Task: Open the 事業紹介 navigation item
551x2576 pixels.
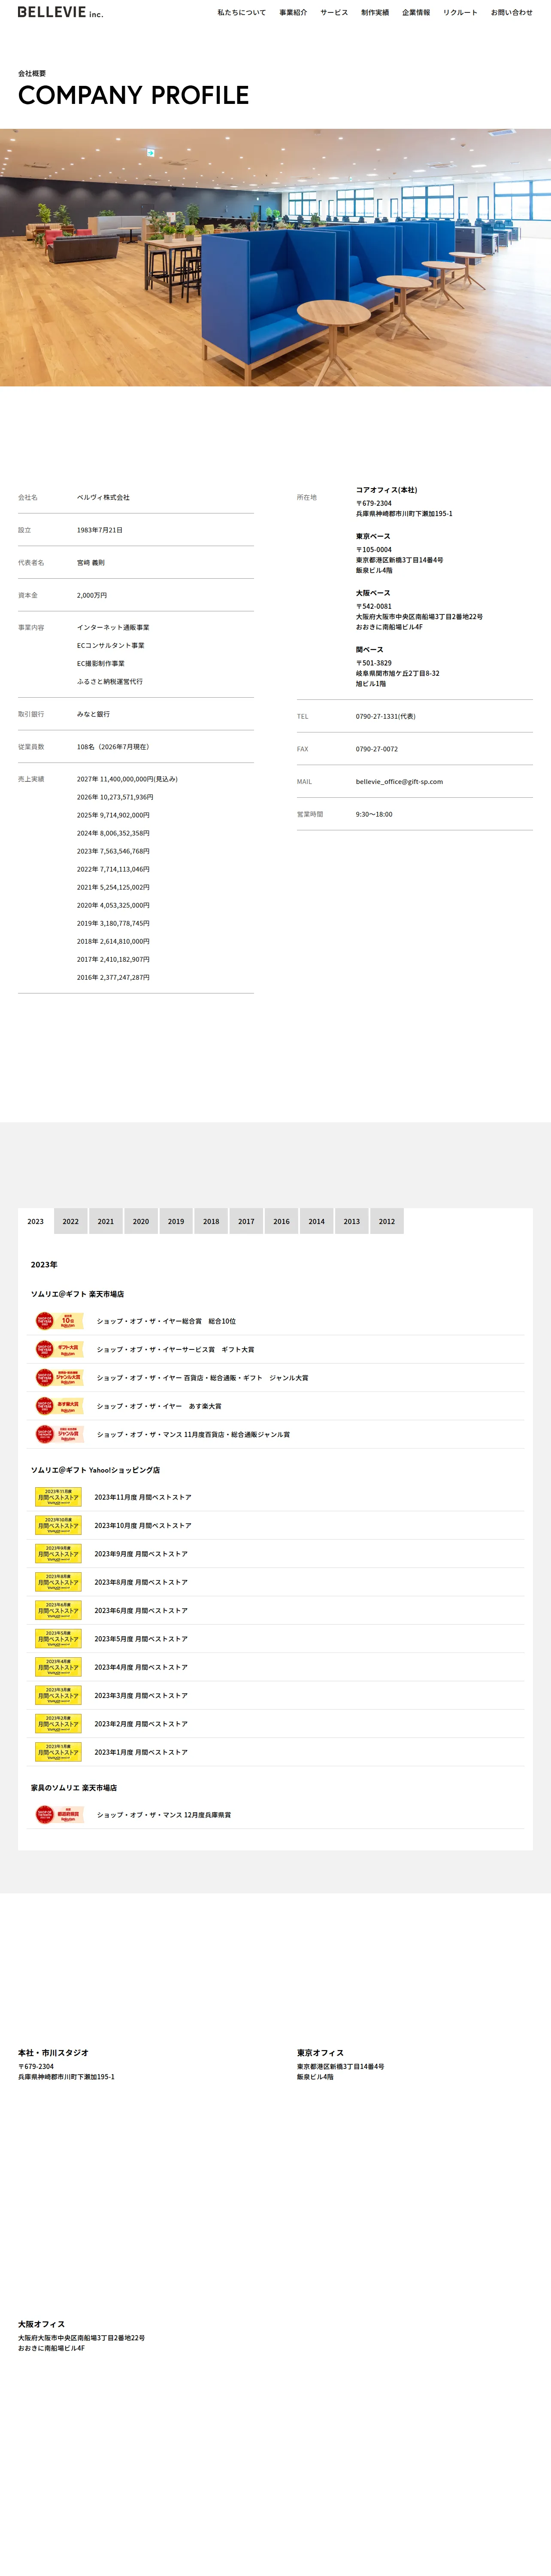Action: click(x=293, y=13)
